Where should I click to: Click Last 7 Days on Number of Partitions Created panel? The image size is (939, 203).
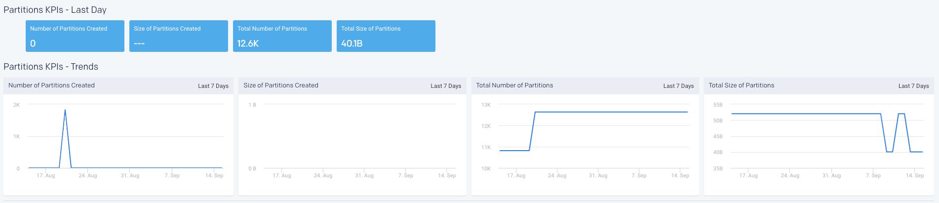pyautogui.click(x=213, y=86)
